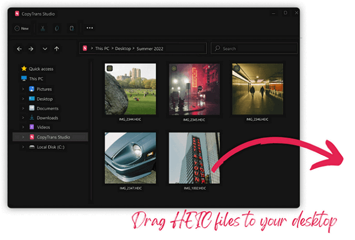
Task: Click the Quick access star icon
Action: click(24, 68)
